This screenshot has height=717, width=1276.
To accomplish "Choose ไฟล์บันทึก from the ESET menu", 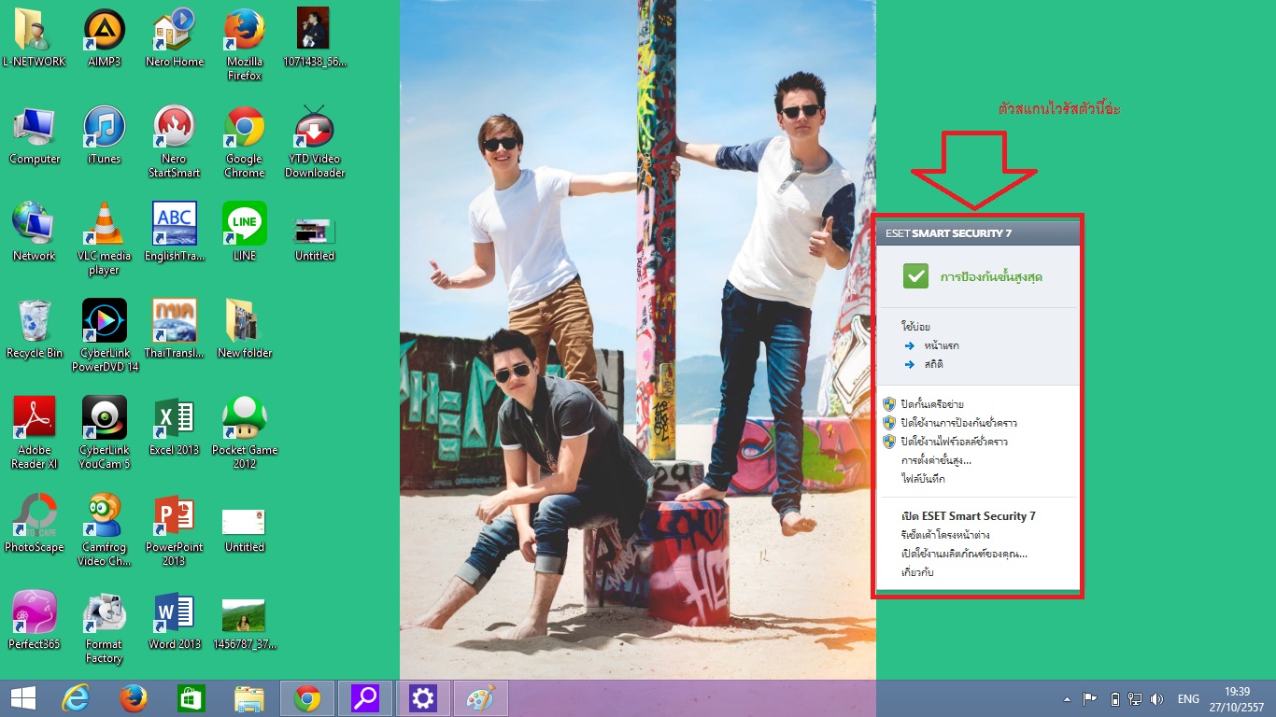I will [923, 479].
